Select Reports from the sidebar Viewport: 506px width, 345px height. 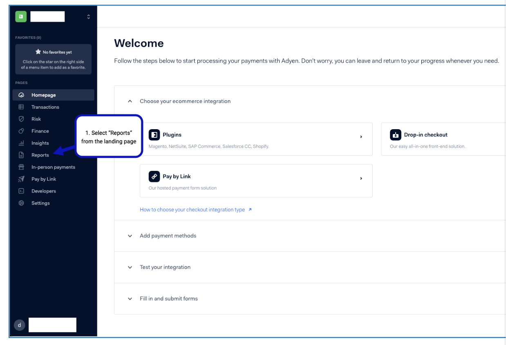coord(54,155)
